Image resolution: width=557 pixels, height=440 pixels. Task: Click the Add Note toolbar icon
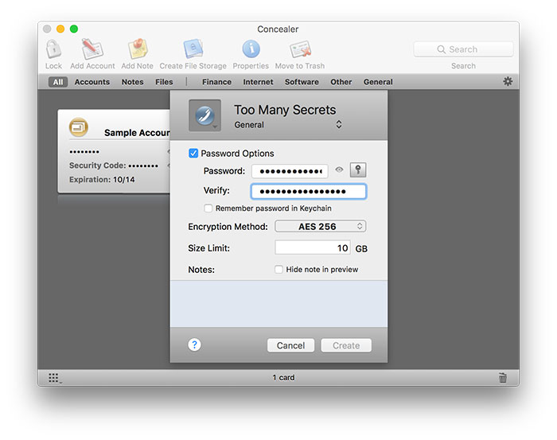click(x=137, y=49)
